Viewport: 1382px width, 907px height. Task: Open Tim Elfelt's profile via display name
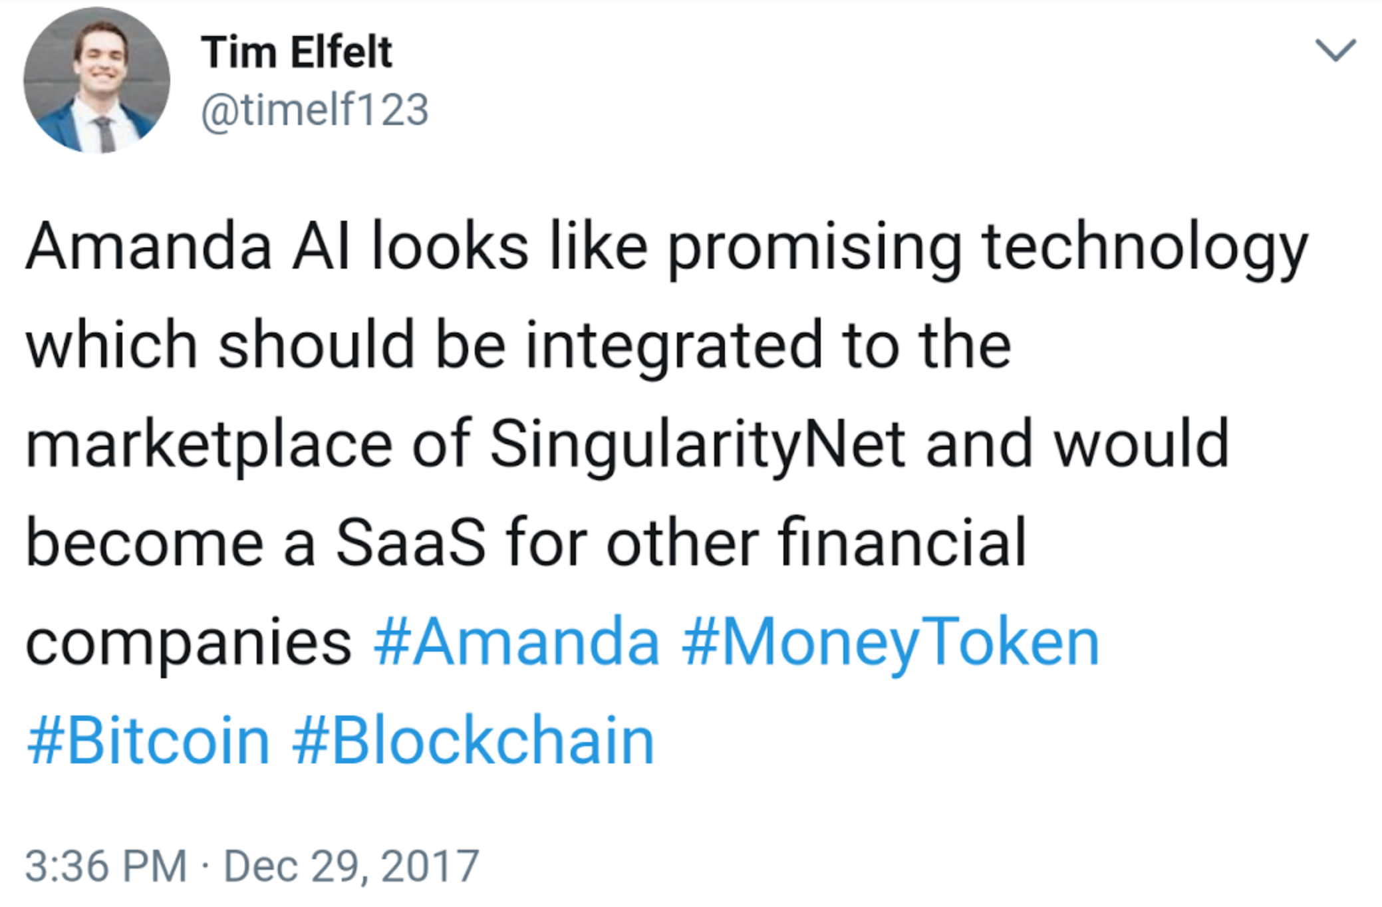[297, 52]
